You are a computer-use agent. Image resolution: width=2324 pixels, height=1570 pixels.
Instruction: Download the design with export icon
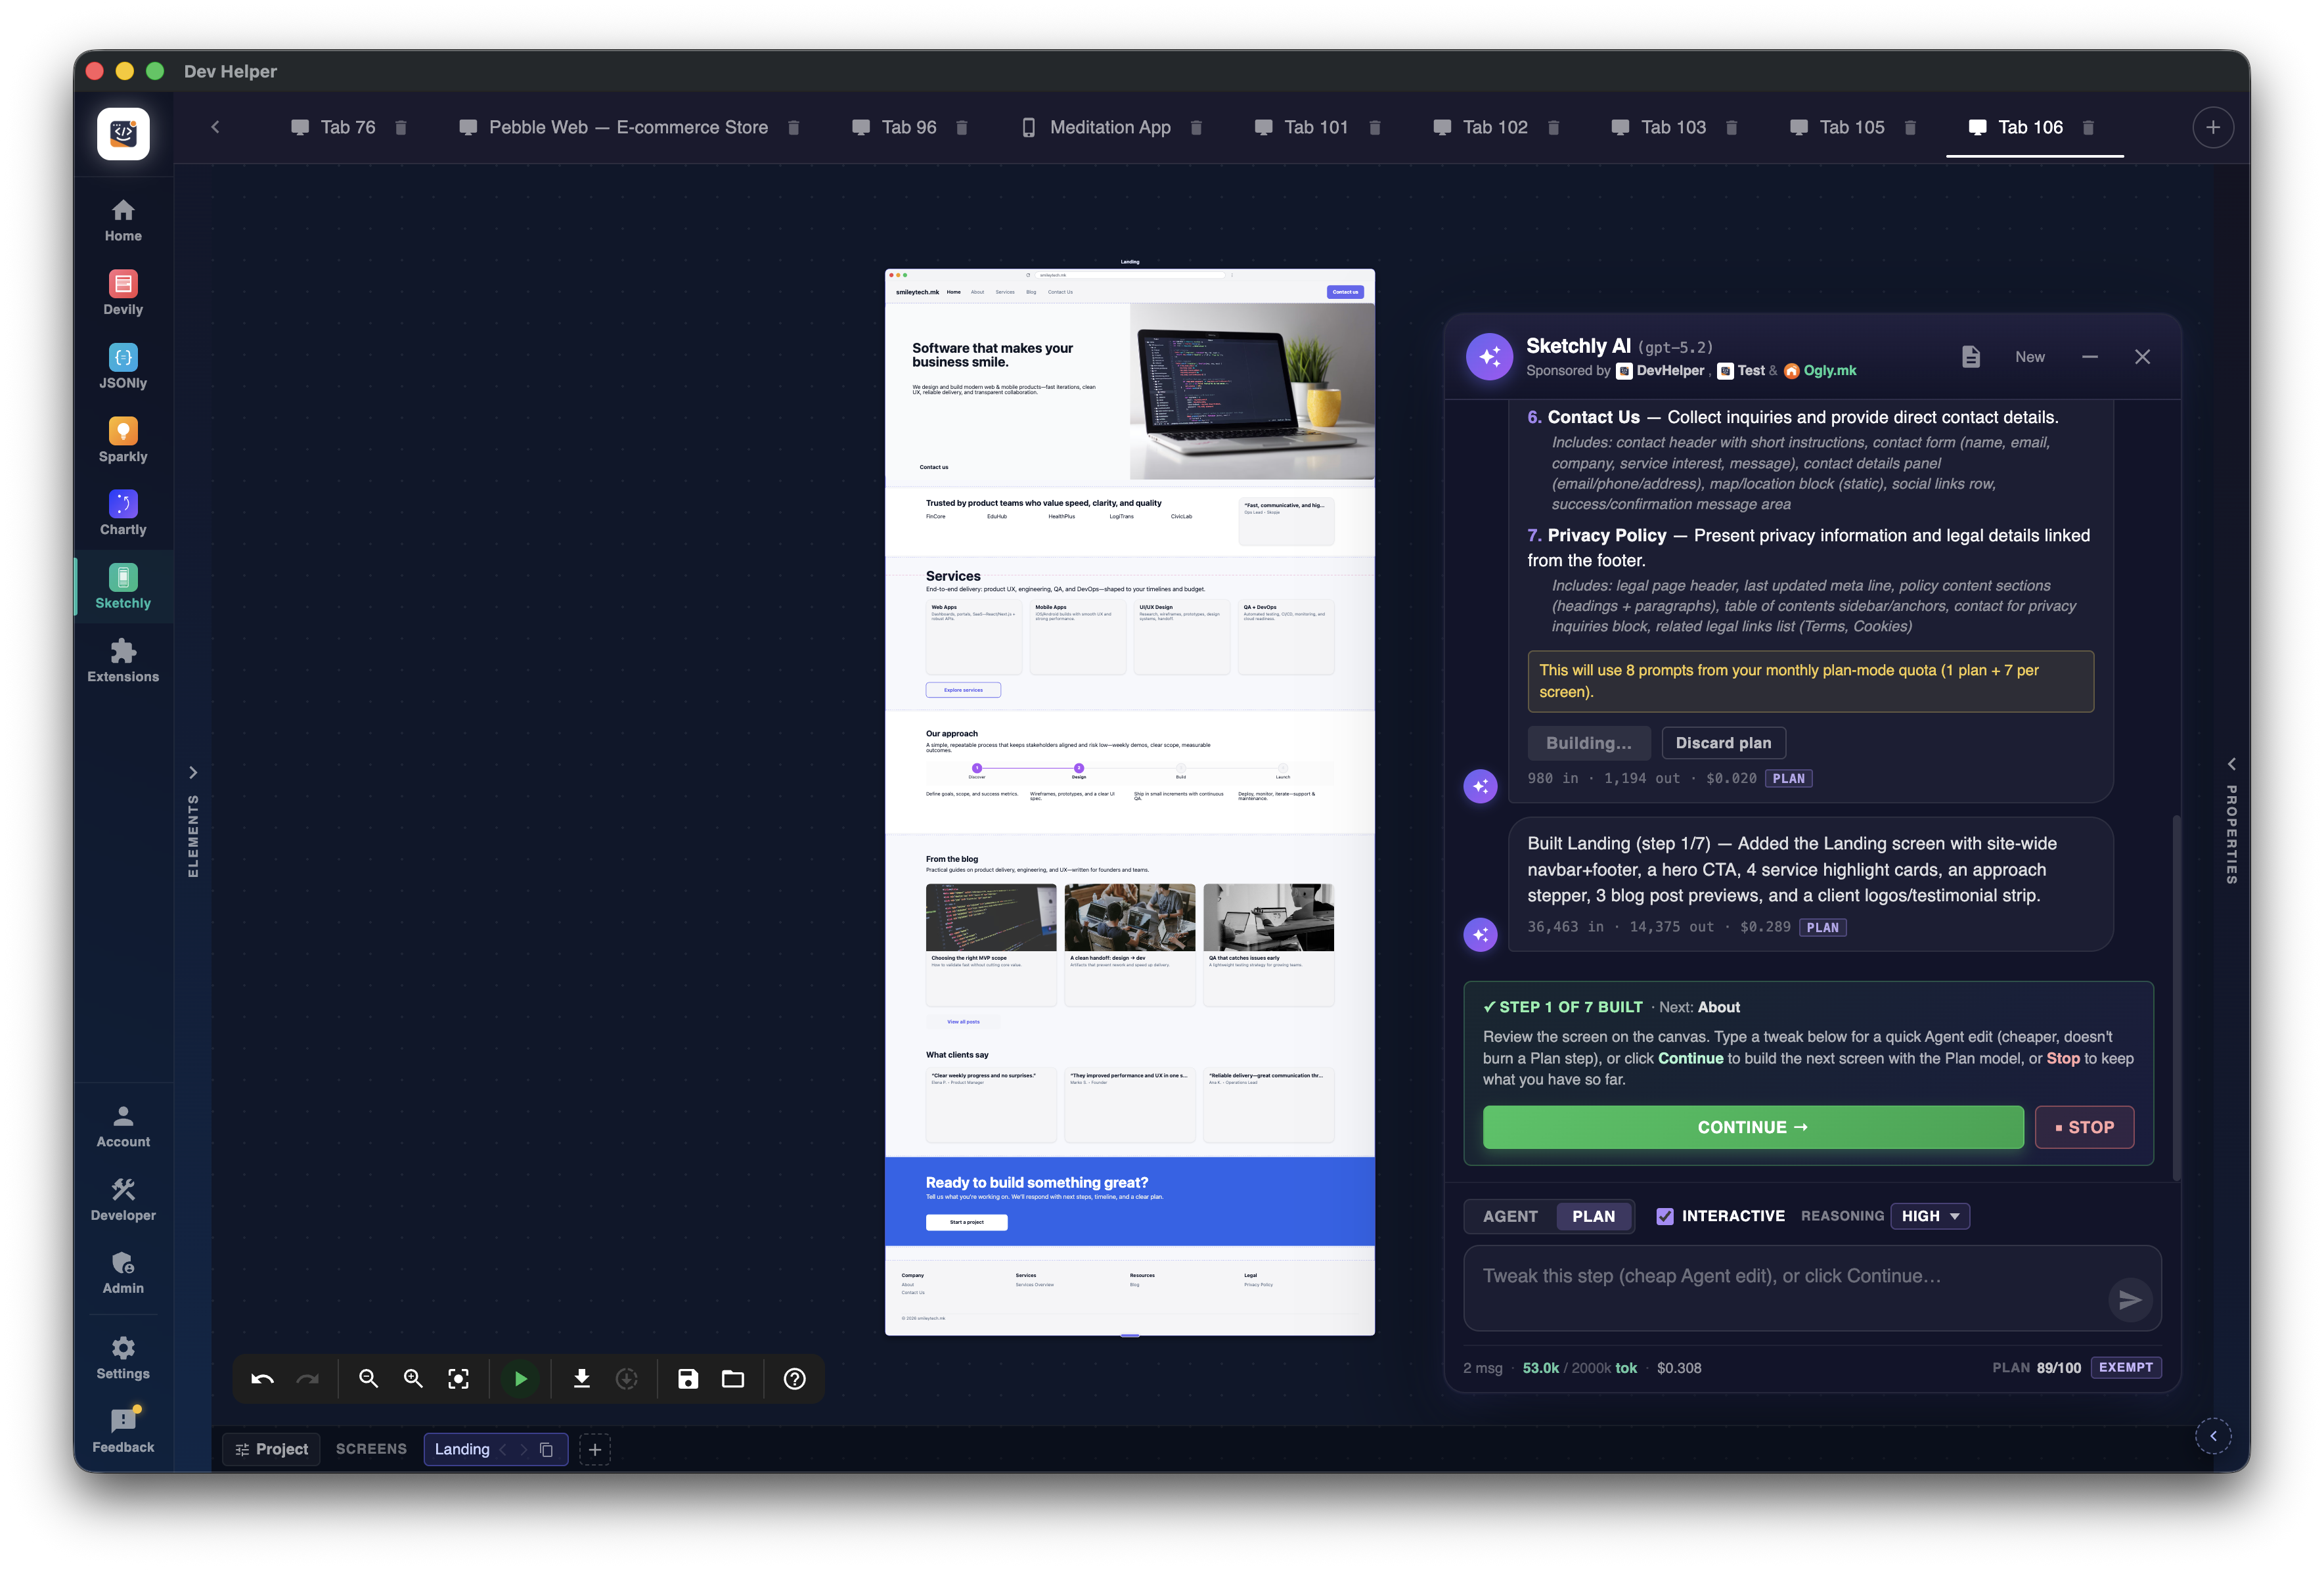click(x=581, y=1378)
